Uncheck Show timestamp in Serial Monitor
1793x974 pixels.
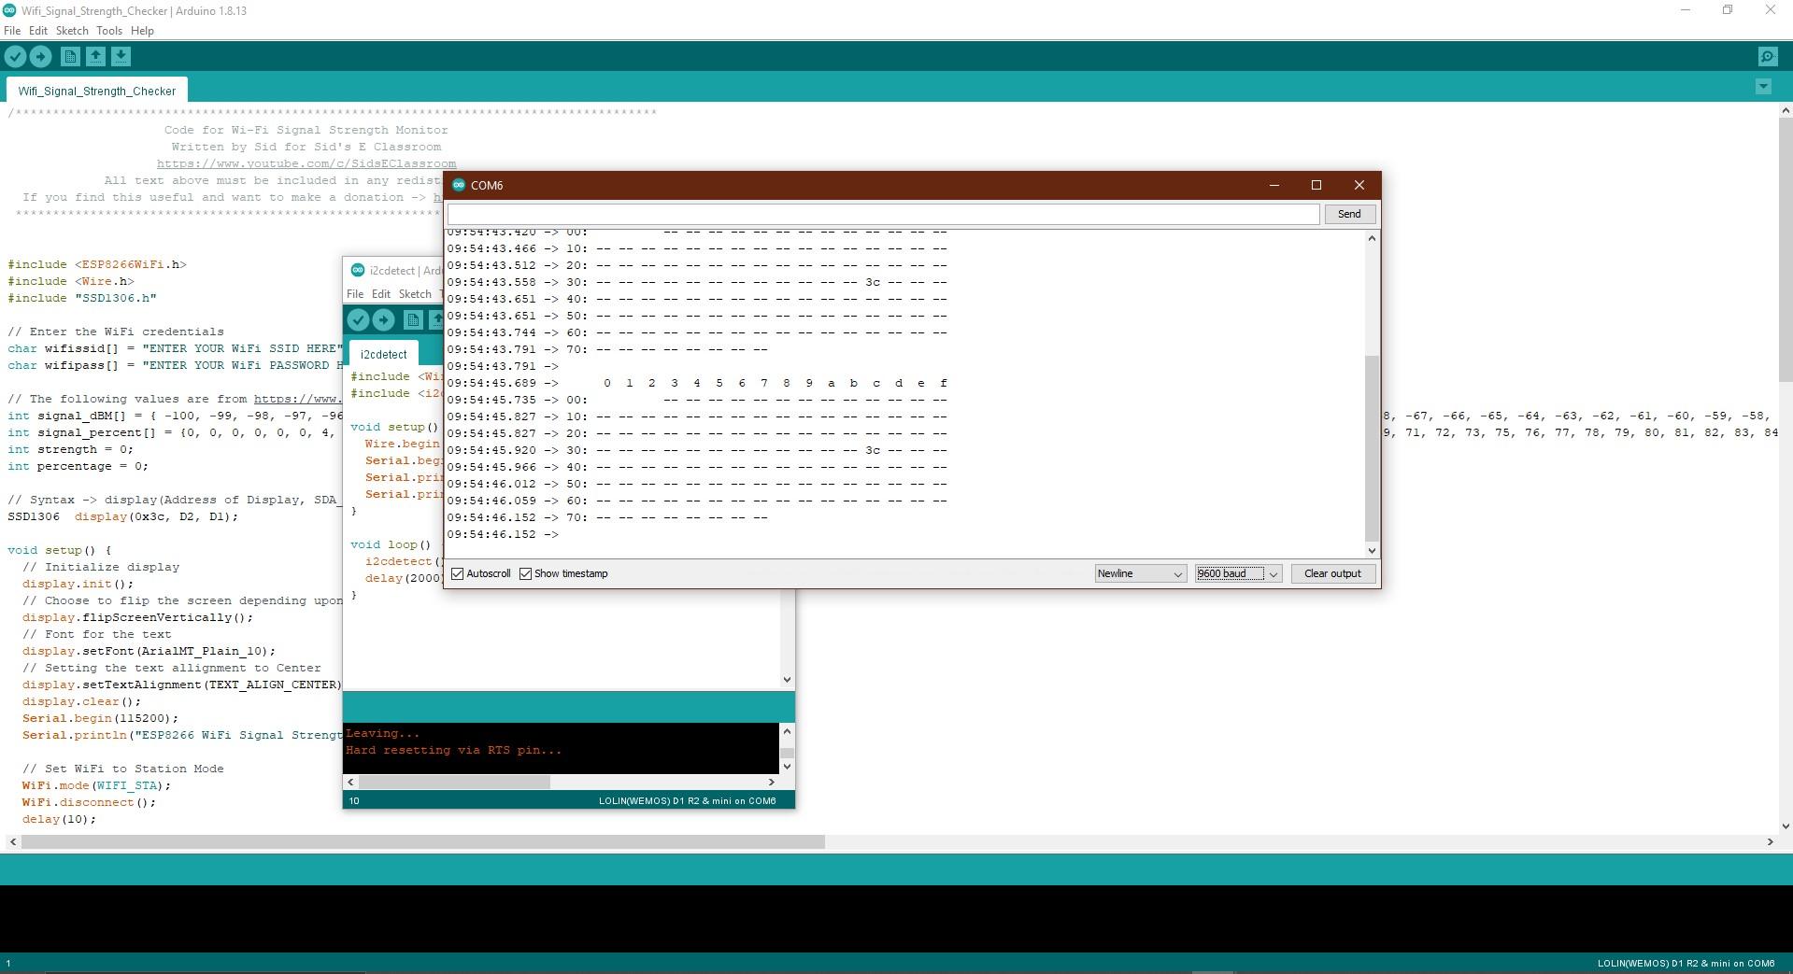526,573
